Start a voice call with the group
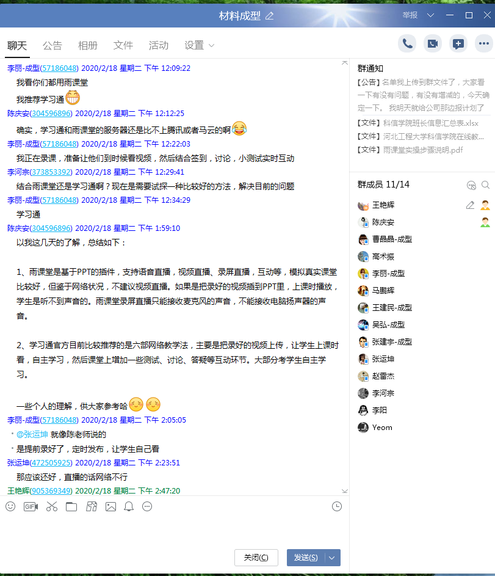The width and height of the screenshot is (495, 576). (407, 43)
